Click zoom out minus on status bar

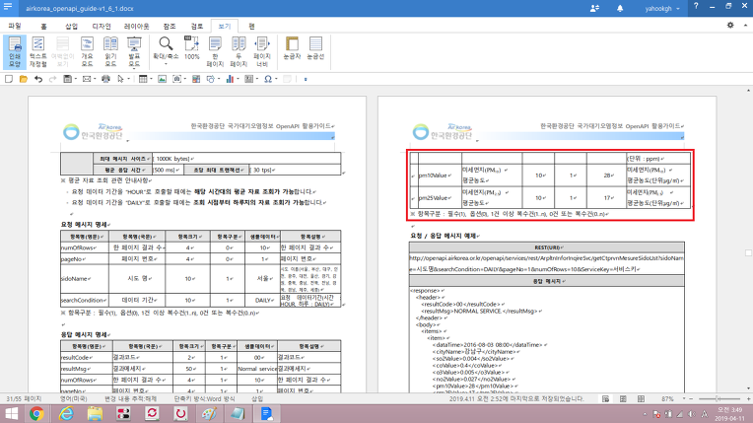pos(691,399)
